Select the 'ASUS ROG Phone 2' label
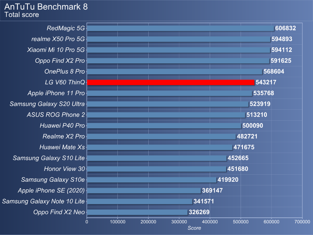The height and width of the screenshot is (235, 313). (56, 115)
